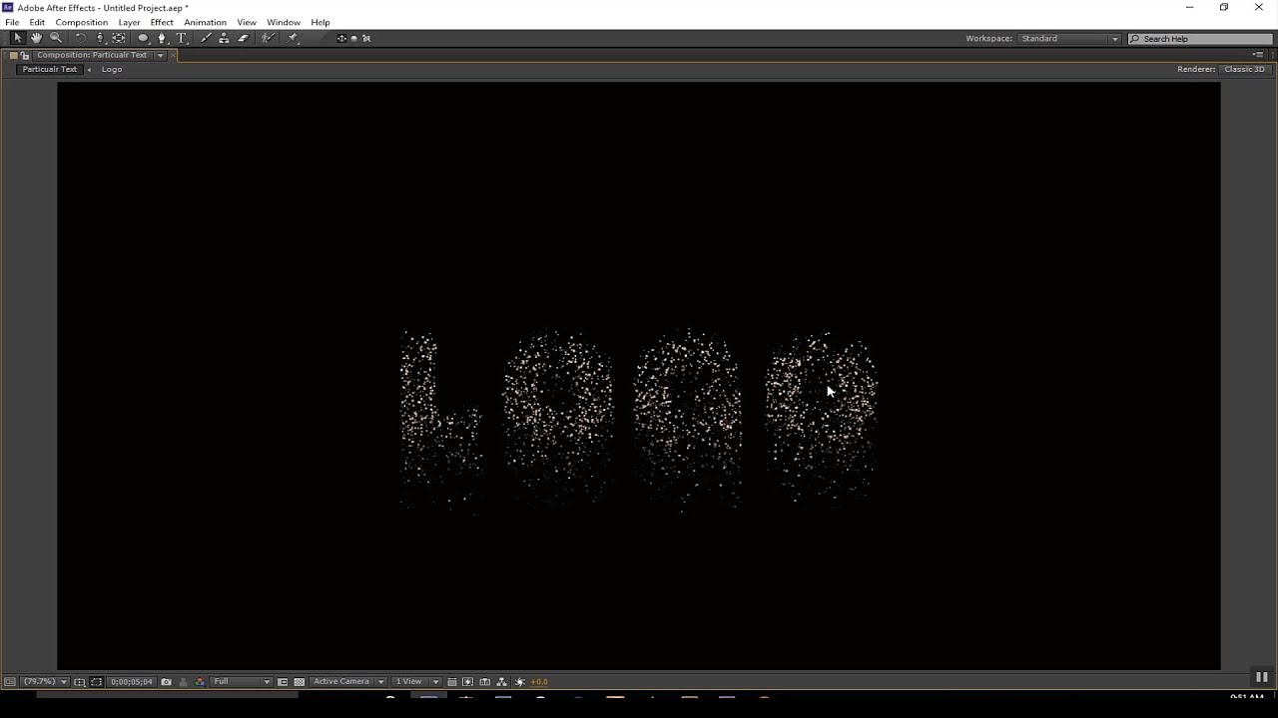1278x718 pixels.
Task: Take a snapshot with the camera icon
Action: click(166, 682)
